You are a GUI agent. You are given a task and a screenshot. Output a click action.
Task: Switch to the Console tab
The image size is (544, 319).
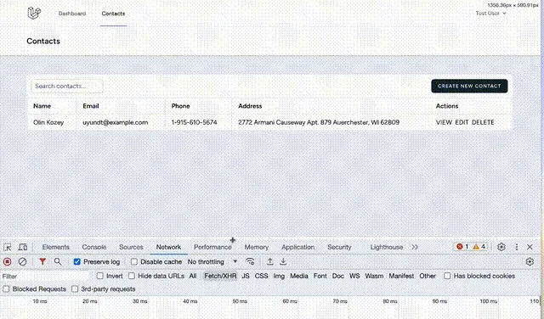point(94,247)
